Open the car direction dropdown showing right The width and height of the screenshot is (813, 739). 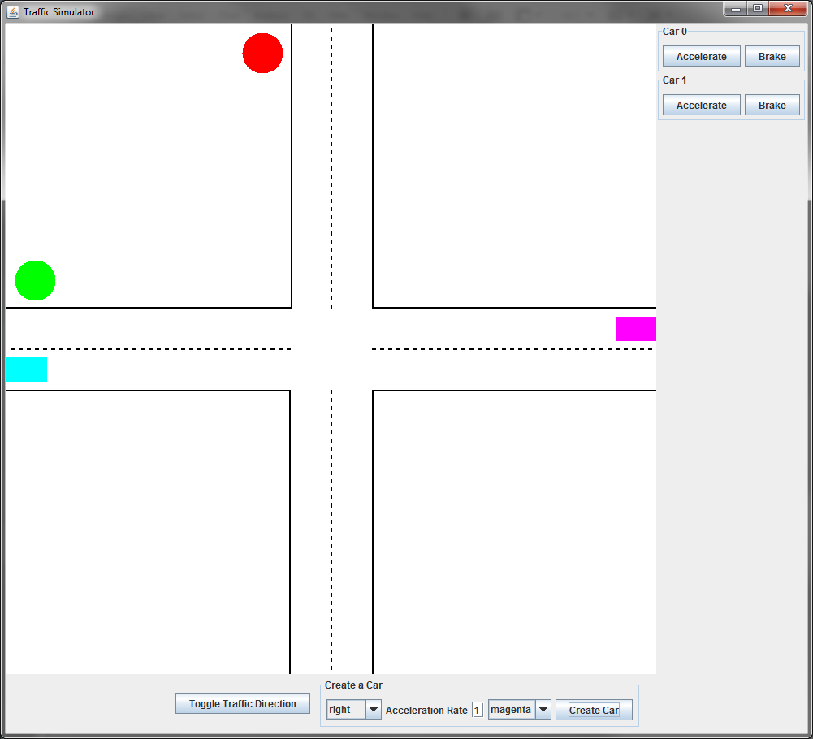pyautogui.click(x=353, y=710)
